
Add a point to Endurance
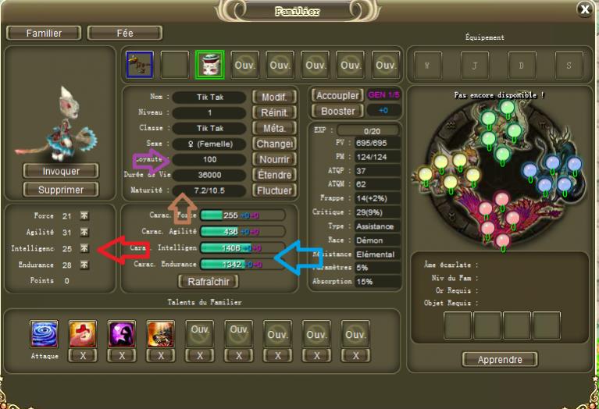click(84, 265)
